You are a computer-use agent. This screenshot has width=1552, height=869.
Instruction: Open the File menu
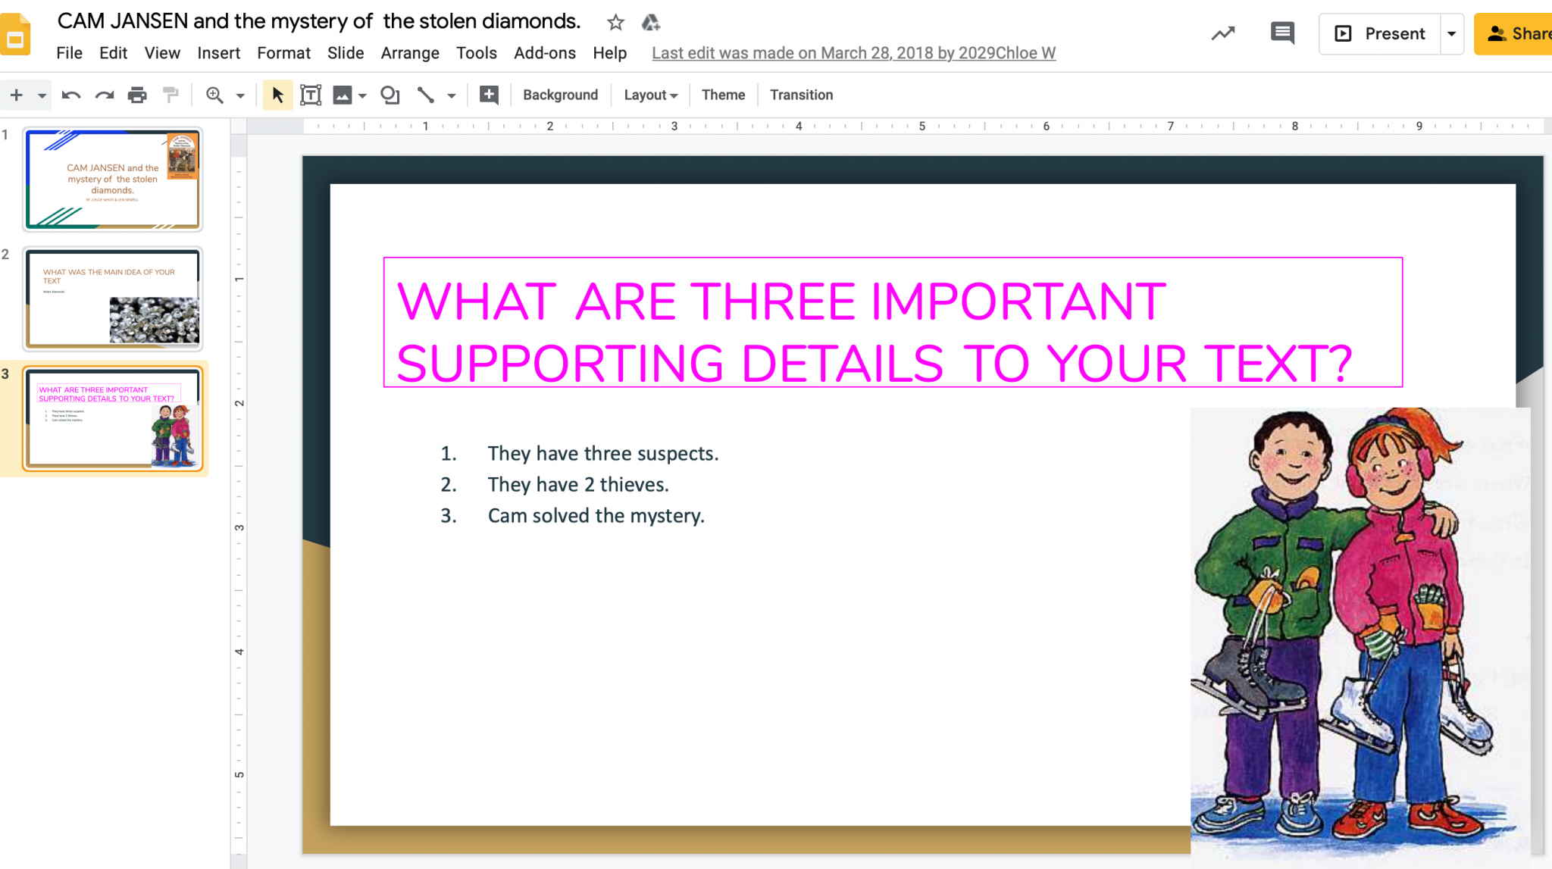coord(69,53)
